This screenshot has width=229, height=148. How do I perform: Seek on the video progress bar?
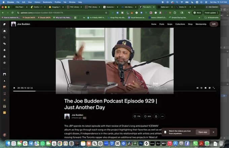(115, 91)
